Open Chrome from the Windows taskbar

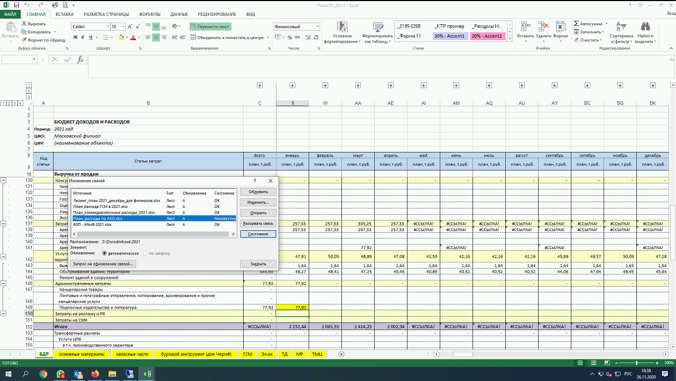(43, 374)
